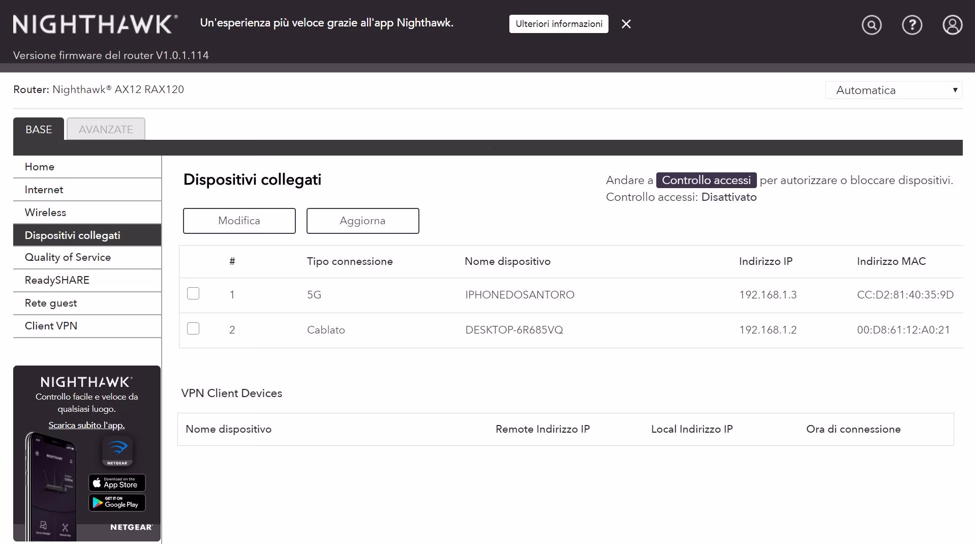975x544 pixels.
Task: Click the VPN Client Devices heading
Action: pyautogui.click(x=231, y=393)
